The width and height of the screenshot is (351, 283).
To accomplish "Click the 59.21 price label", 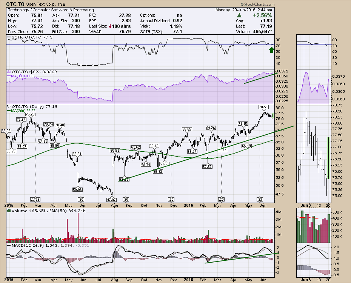I will (x=77, y=154).
